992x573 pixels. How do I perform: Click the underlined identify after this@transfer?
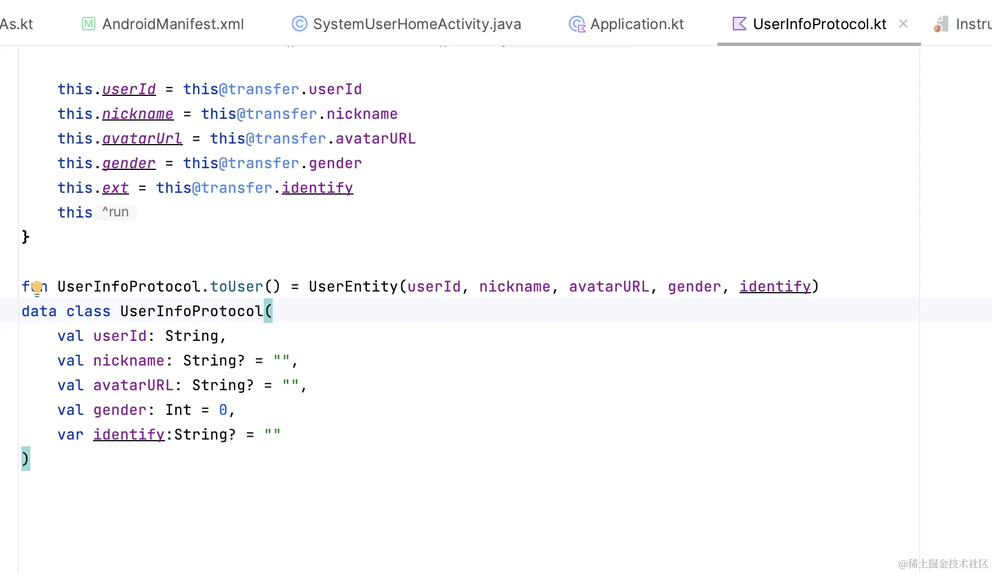point(317,188)
